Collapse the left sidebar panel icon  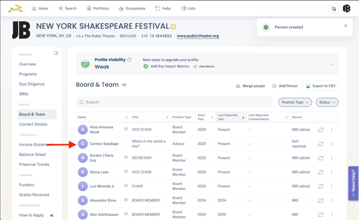(x=56, y=54)
